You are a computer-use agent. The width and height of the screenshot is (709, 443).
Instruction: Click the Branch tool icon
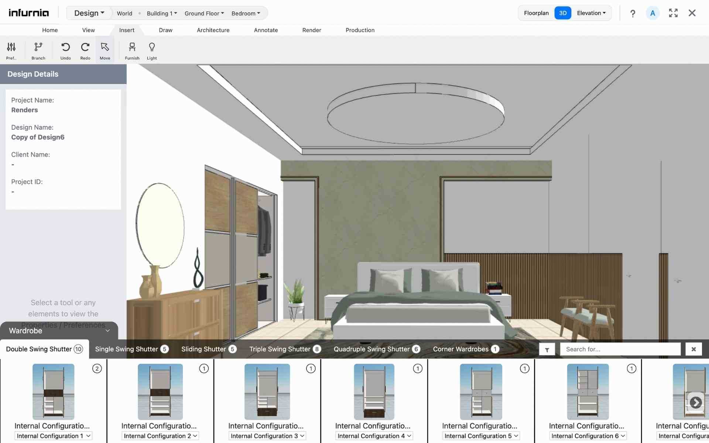38,47
